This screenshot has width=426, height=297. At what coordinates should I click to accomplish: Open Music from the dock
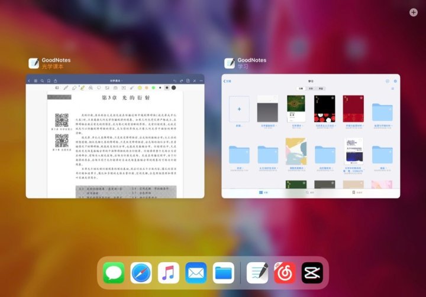[169, 273]
